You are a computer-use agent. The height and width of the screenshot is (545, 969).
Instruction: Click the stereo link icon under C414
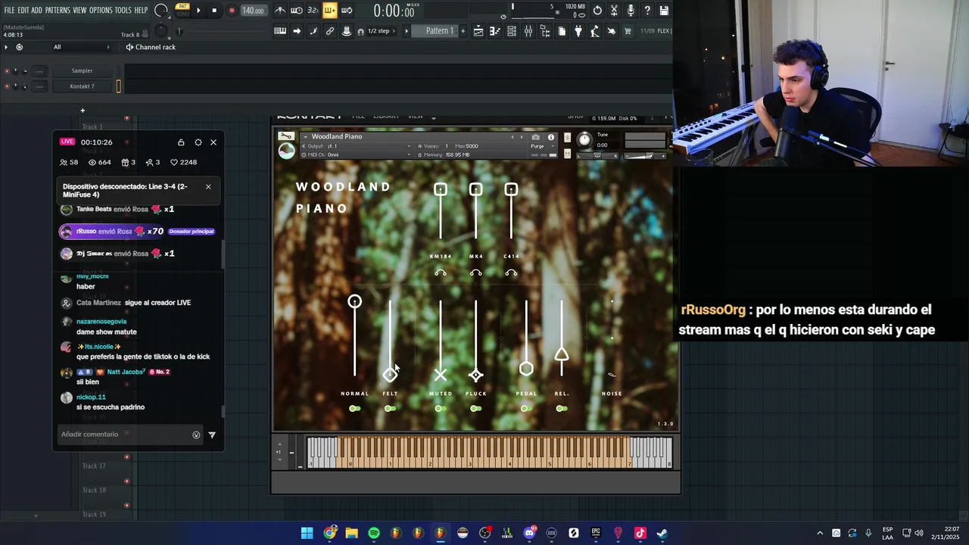511,273
